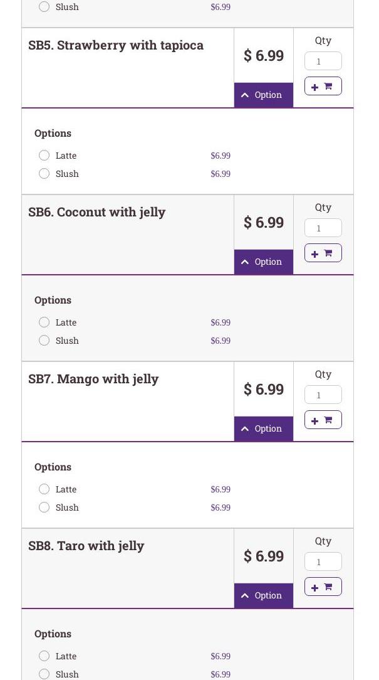The height and width of the screenshot is (680, 379).
Task: Select Slush option for SB5 Strawberry
Action: point(44,174)
